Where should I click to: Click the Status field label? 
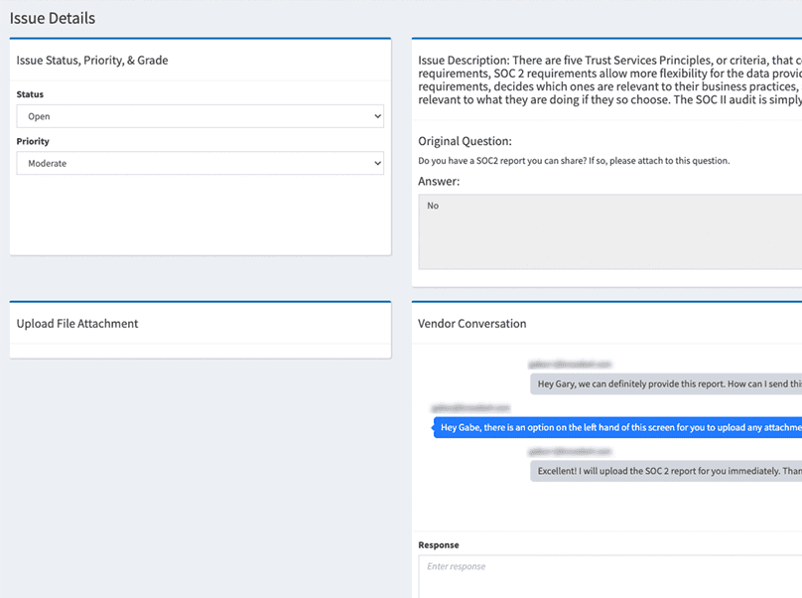(30, 94)
